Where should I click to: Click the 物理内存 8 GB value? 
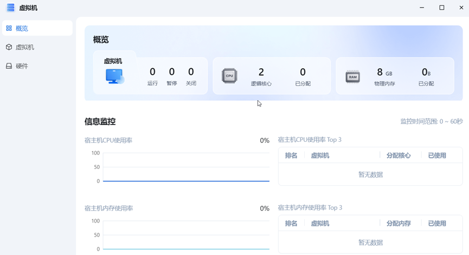click(x=384, y=72)
